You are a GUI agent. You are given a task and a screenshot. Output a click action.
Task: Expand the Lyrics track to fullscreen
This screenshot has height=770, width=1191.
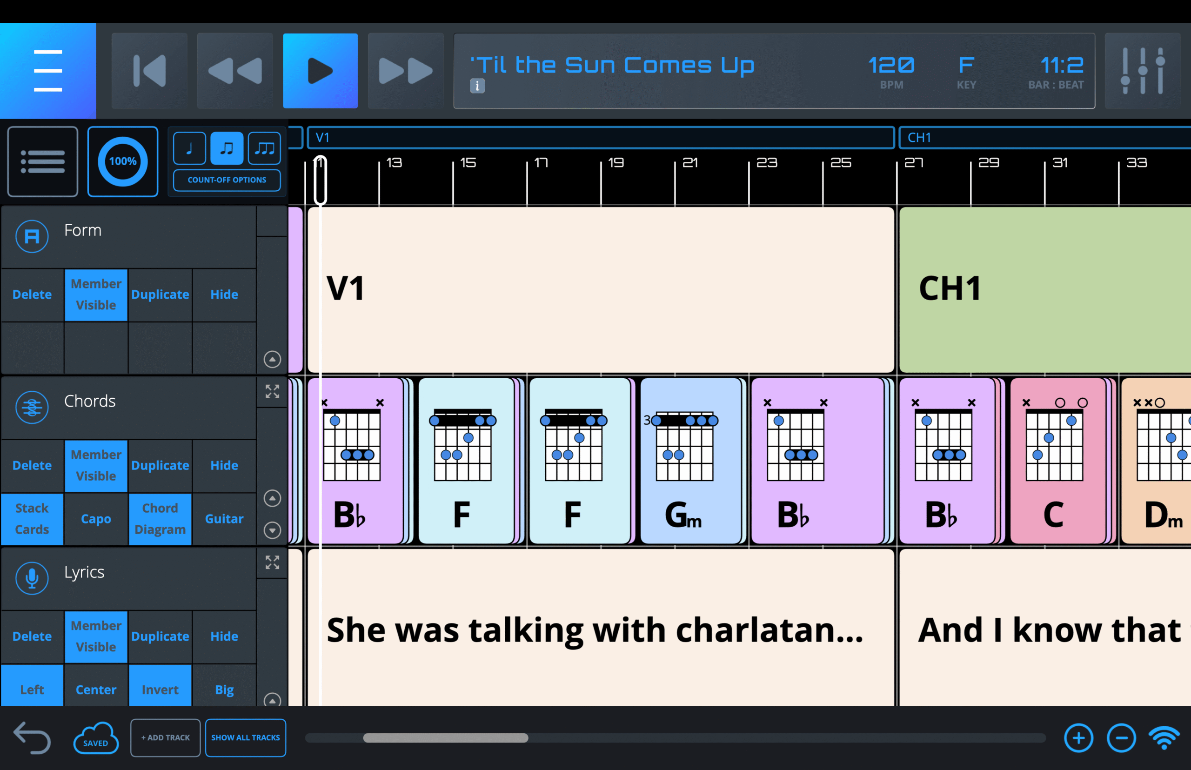click(x=273, y=562)
